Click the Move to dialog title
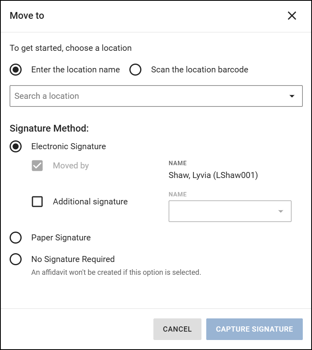This screenshot has height=350, width=312. 27,16
